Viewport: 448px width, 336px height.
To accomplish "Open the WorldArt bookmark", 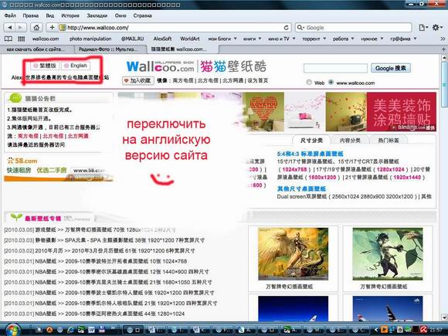I will click(190, 39).
